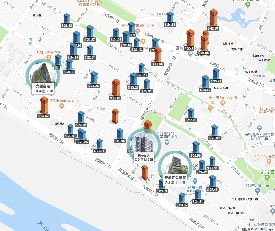Select the $27.47 blue building marker

tap(212, 183)
